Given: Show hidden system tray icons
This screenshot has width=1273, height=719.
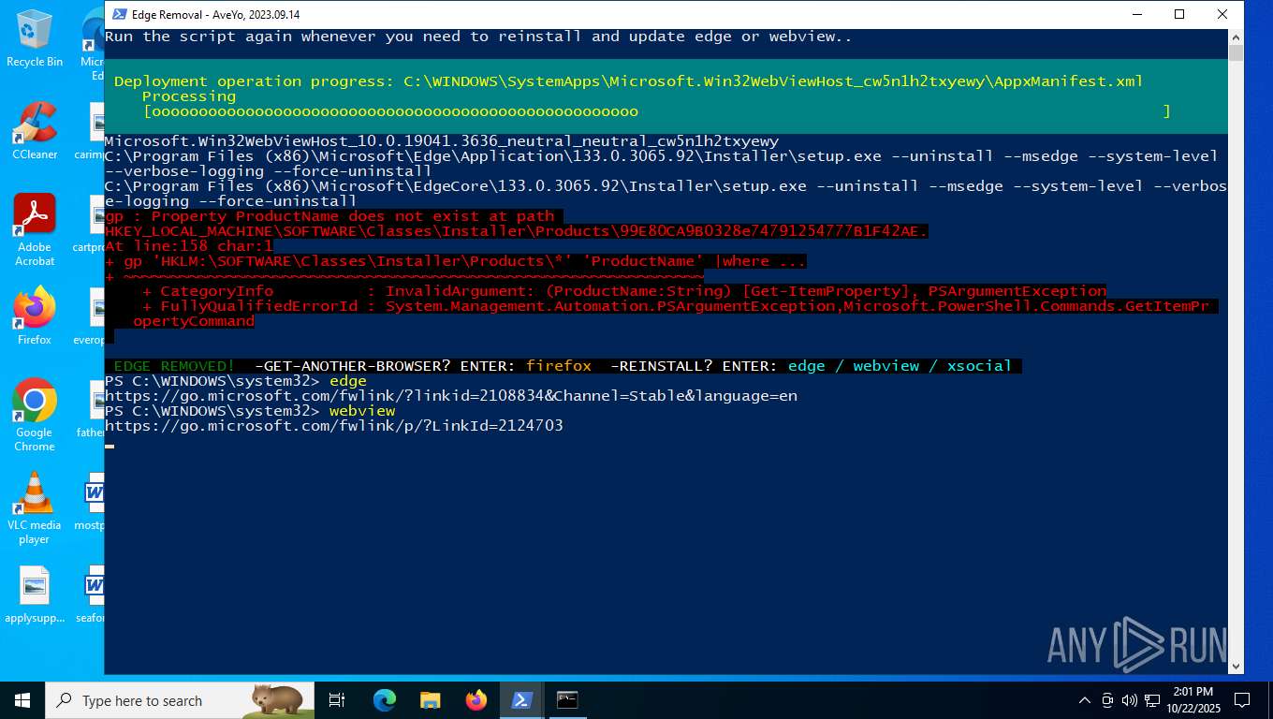Looking at the screenshot, I should point(1085,700).
